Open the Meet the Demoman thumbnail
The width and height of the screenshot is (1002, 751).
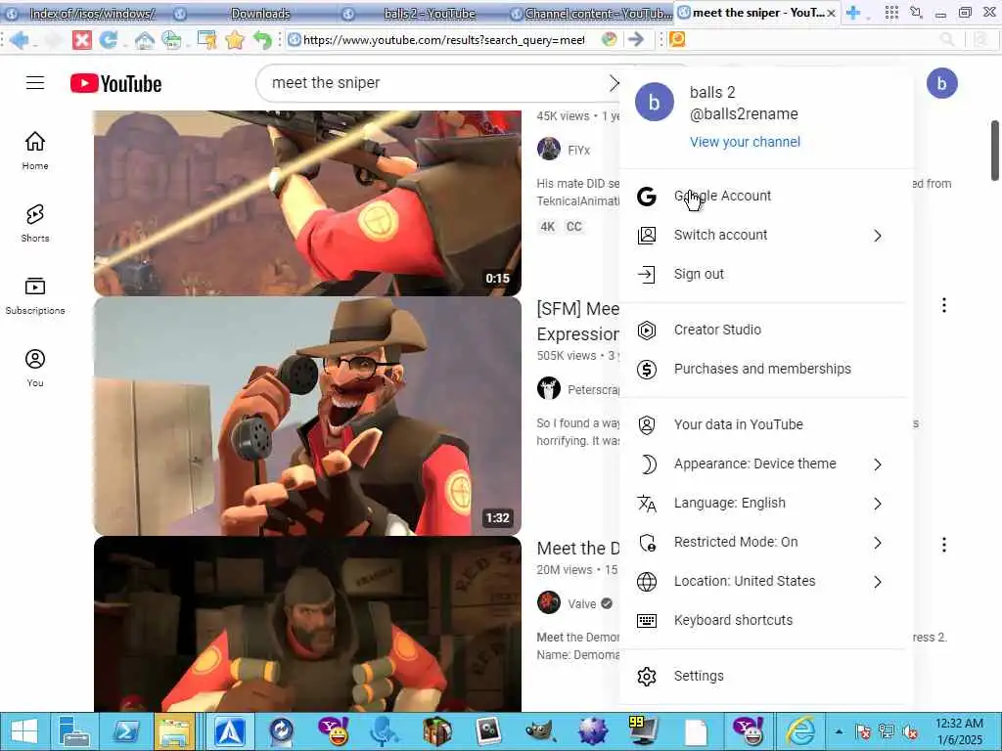307,624
